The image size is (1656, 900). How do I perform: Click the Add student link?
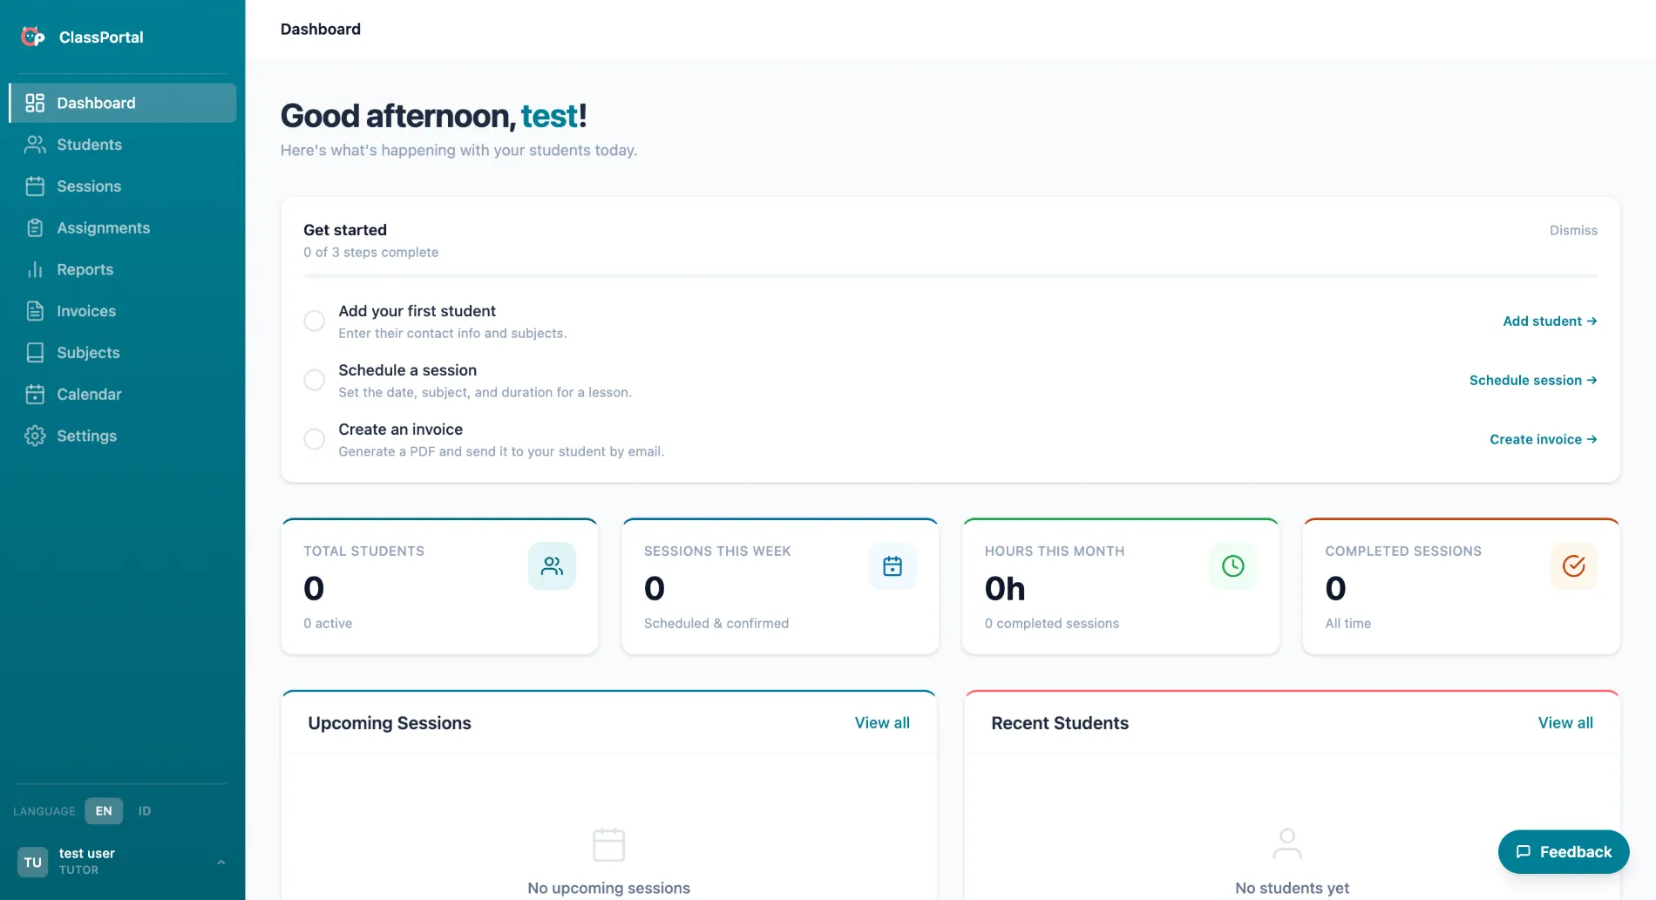pyautogui.click(x=1550, y=321)
